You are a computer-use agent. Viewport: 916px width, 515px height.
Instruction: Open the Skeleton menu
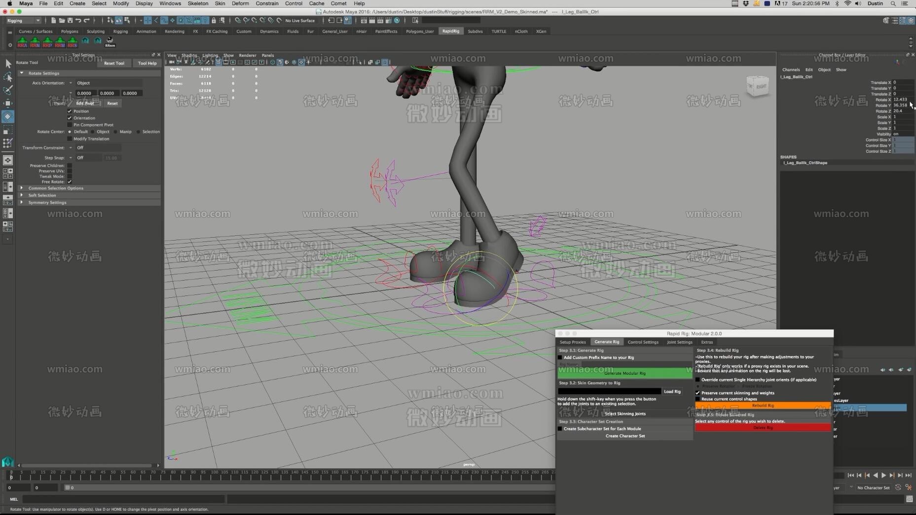point(198,3)
